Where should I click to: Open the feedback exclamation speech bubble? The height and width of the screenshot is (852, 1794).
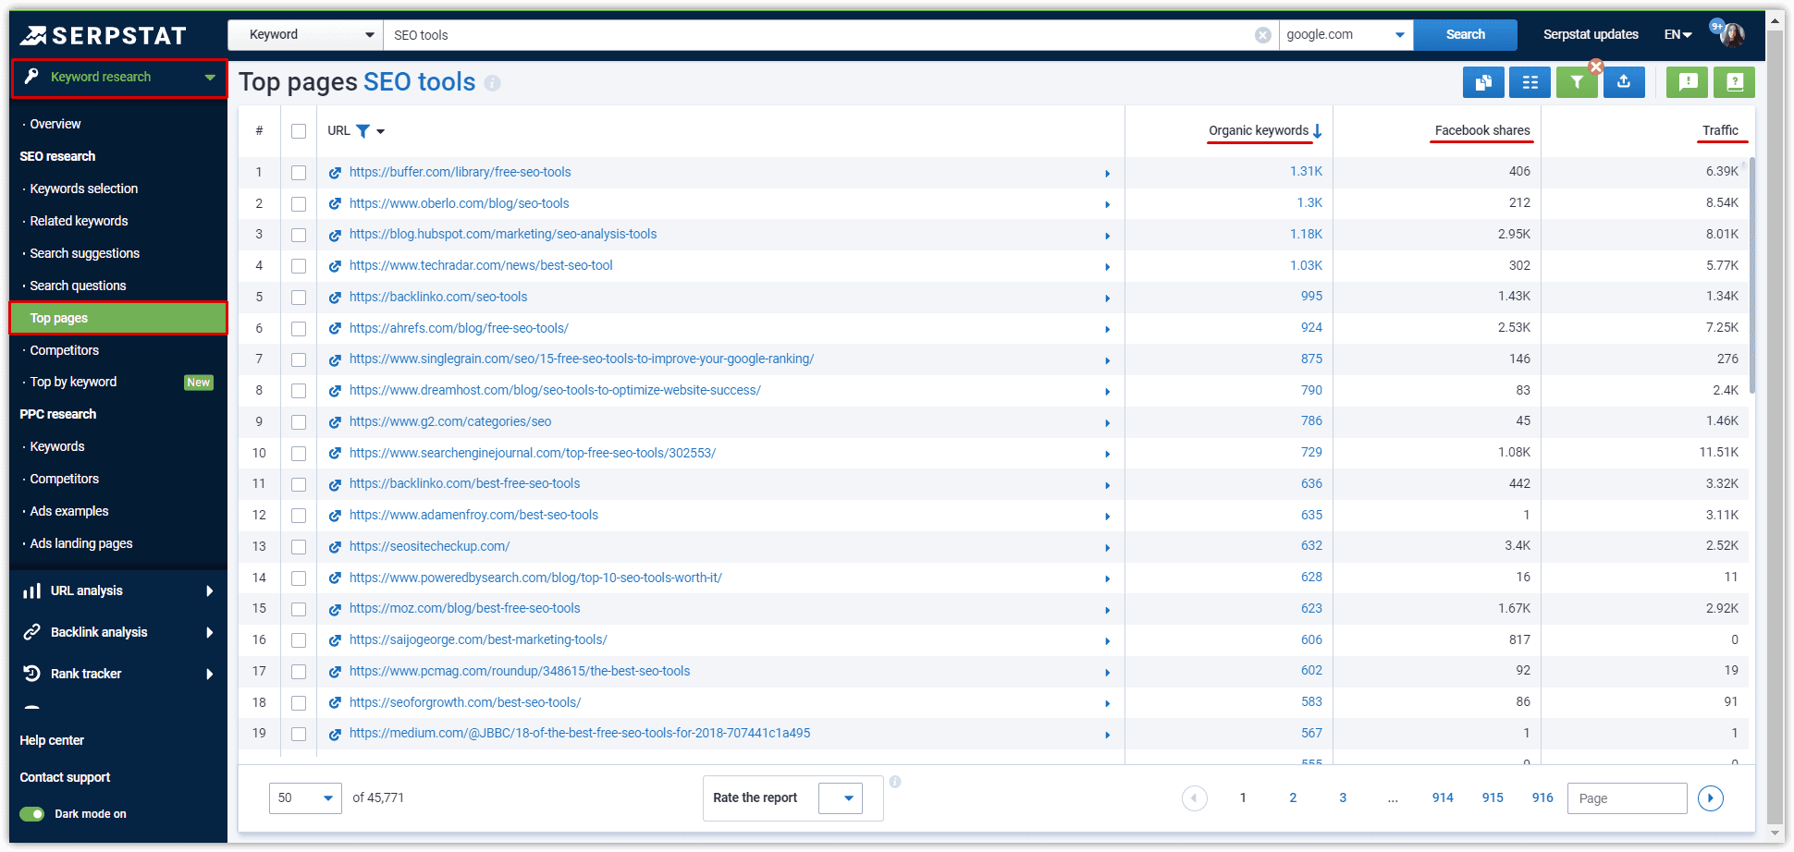(1688, 82)
